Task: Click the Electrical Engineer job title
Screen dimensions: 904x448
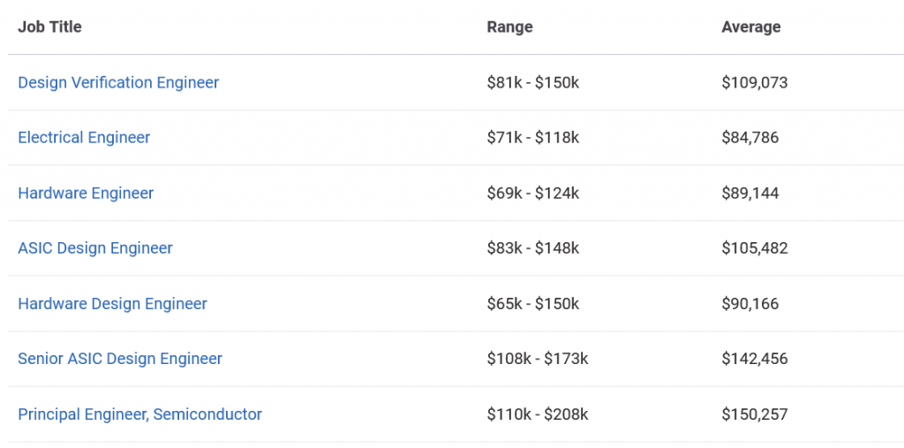Action: 84,138
